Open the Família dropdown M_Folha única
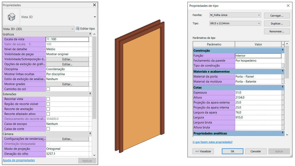Viewport: 295px width, 166px height. [235, 15]
